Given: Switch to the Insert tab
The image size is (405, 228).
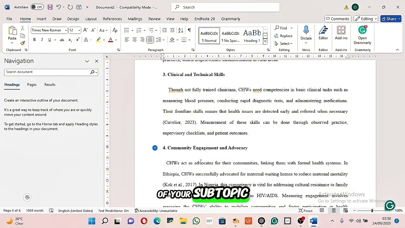Looking at the screenshot, I should [41, 19].
